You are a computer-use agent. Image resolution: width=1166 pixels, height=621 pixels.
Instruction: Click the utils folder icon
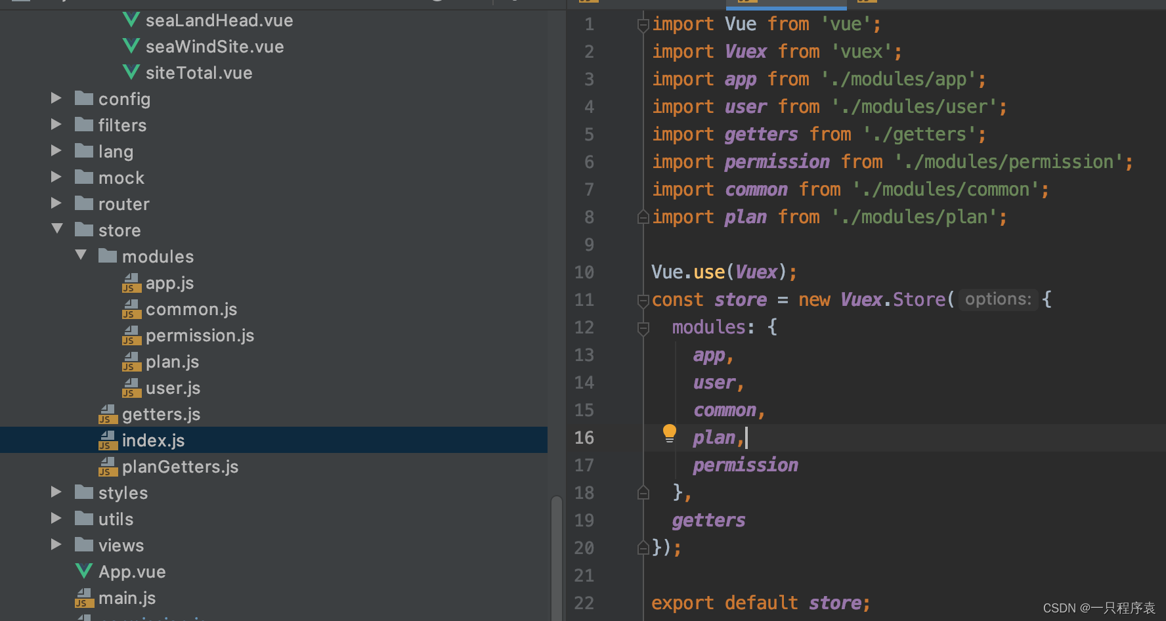84,519
